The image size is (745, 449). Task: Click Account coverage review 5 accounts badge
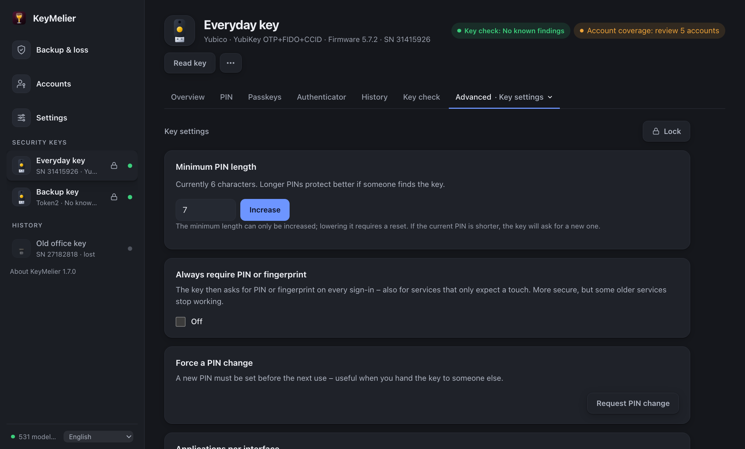(x=649, y=31)
